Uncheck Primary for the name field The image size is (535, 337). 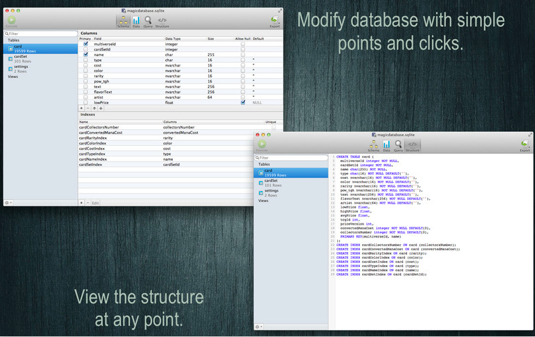point(85,54)
